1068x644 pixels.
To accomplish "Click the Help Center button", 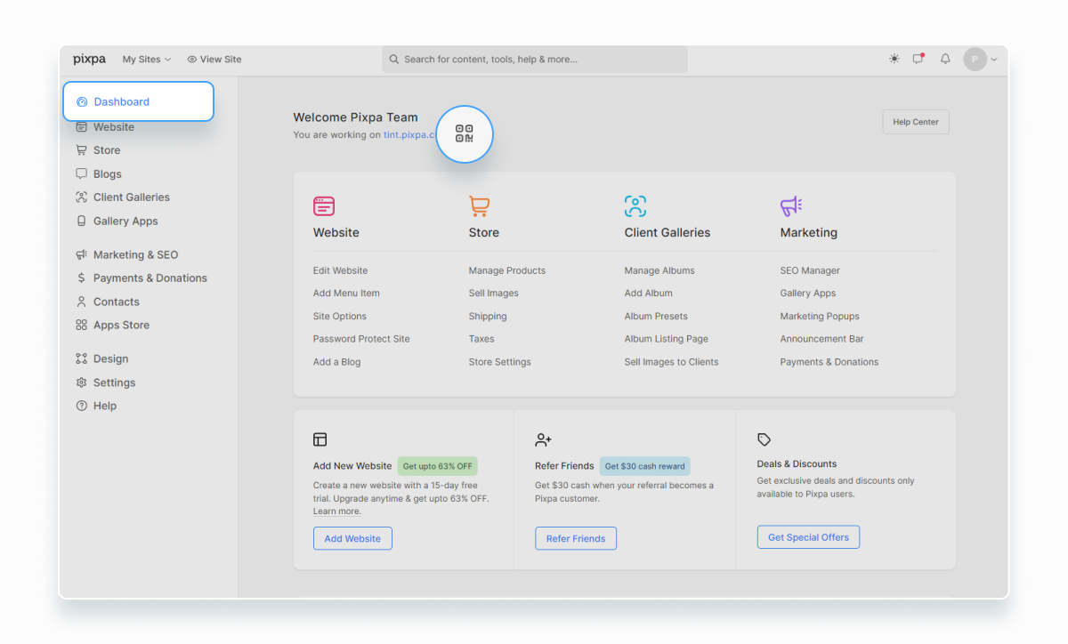I will click(916, 122).
